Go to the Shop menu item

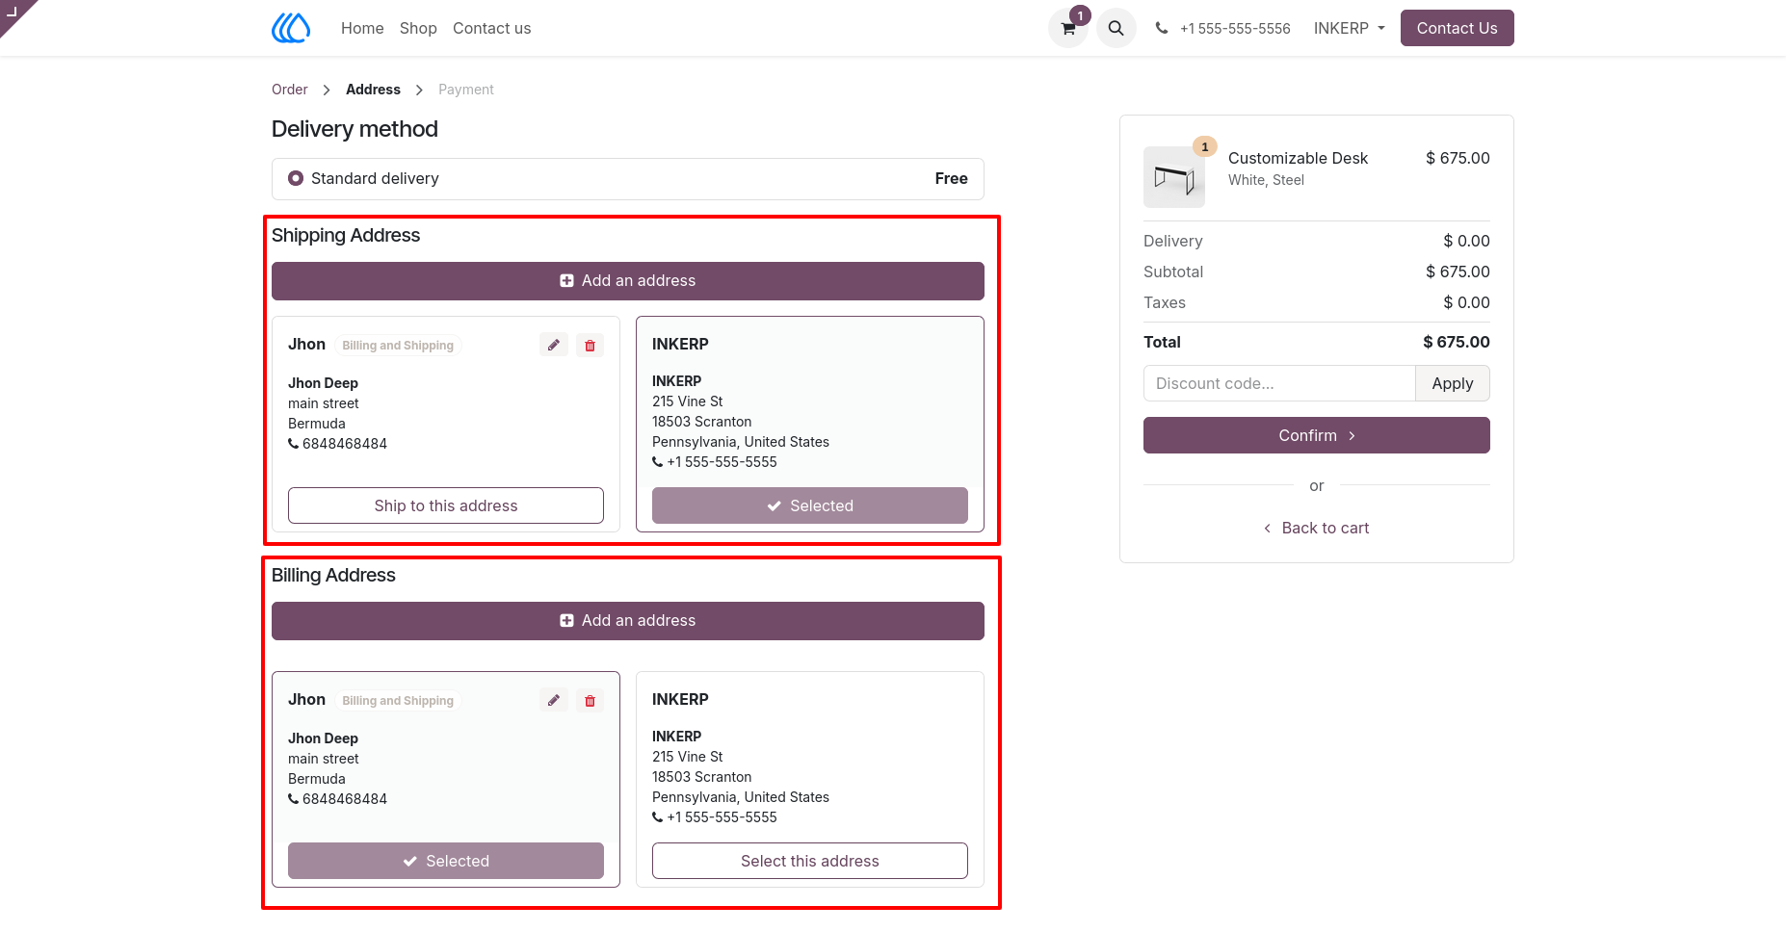coord(418,28)
